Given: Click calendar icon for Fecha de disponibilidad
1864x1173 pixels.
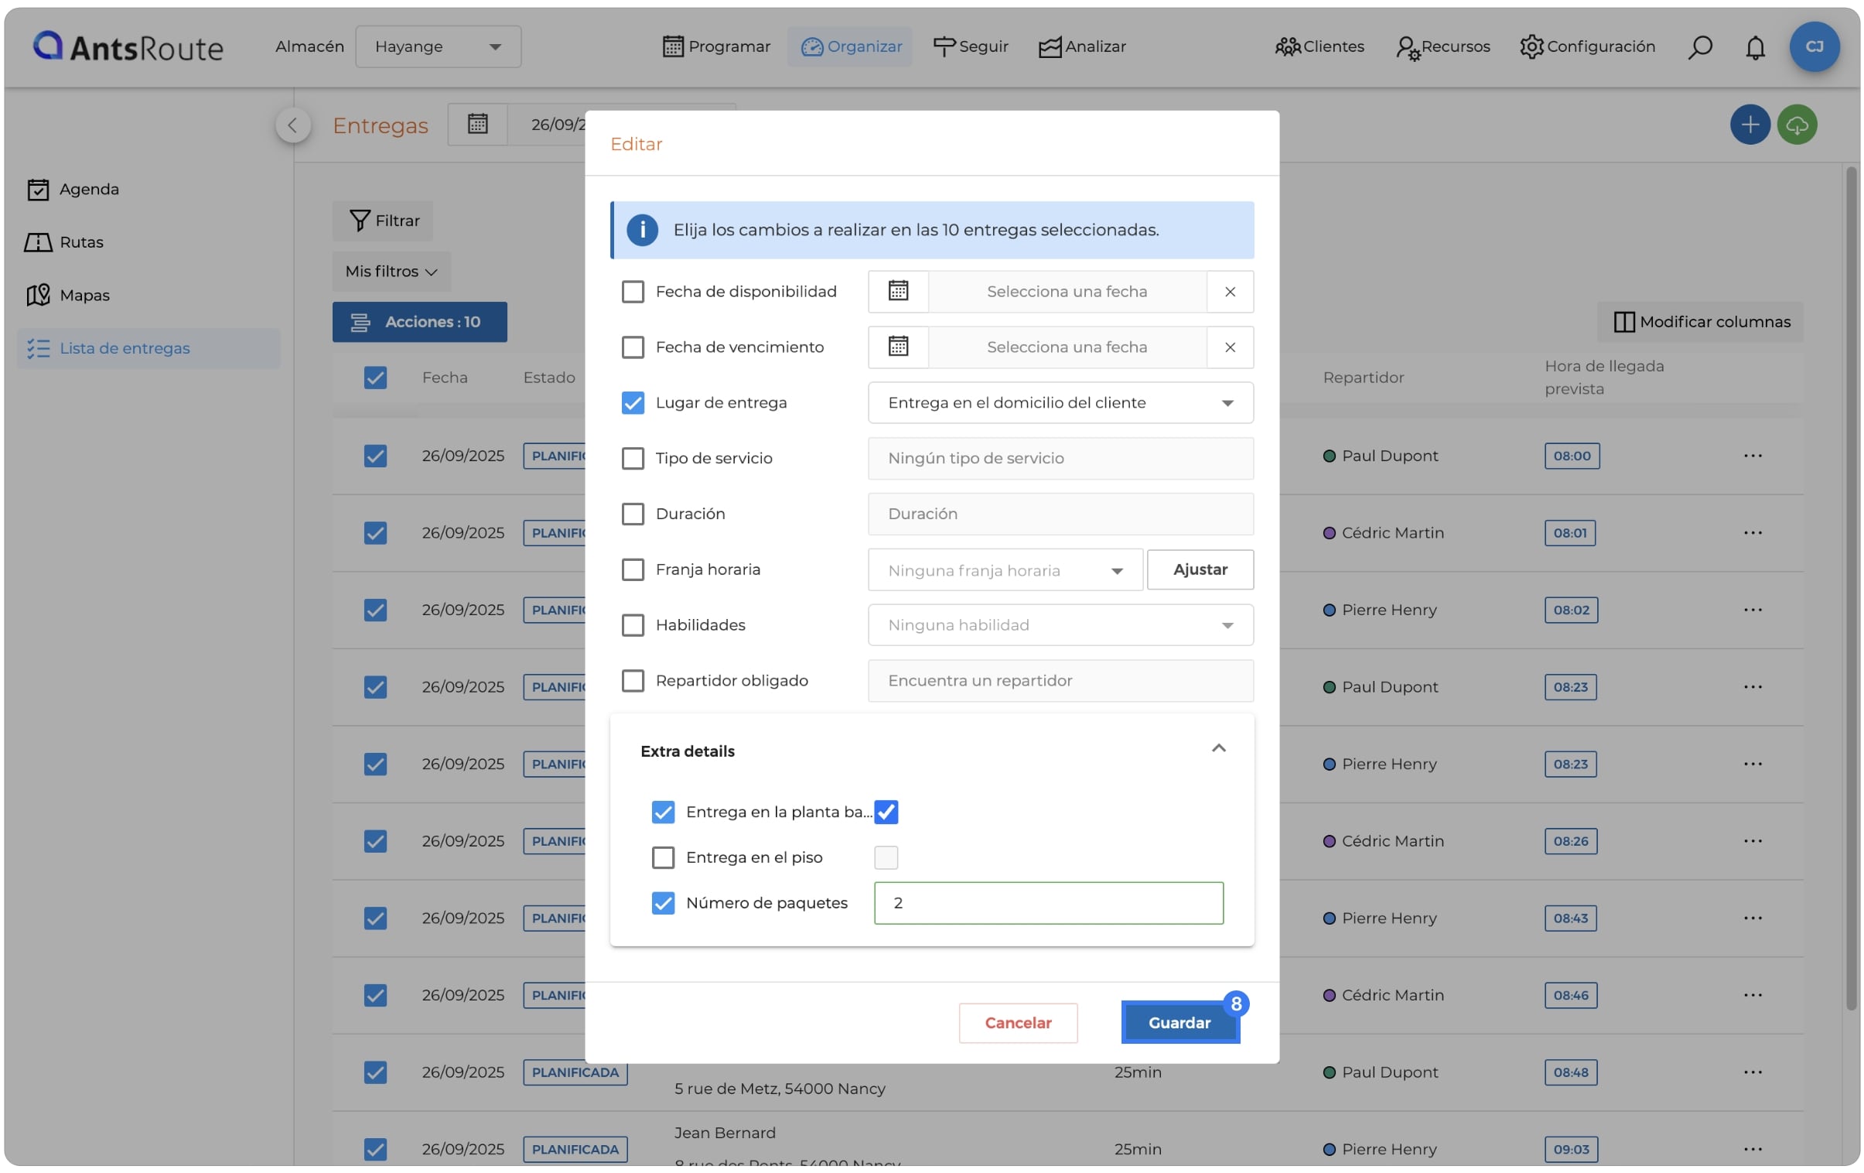Looking at the screenshot, I should tap(898, 291).
